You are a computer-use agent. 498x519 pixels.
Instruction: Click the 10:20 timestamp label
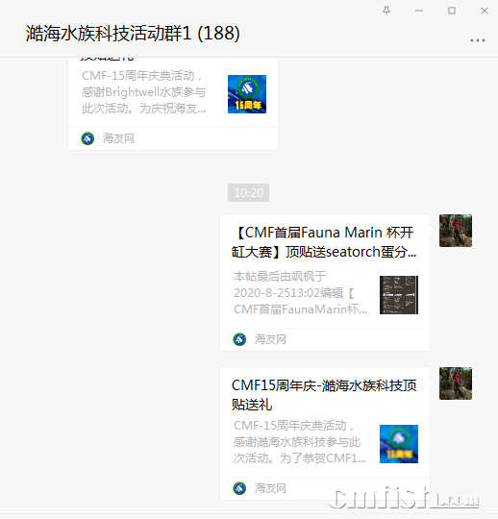click(248, 192)
